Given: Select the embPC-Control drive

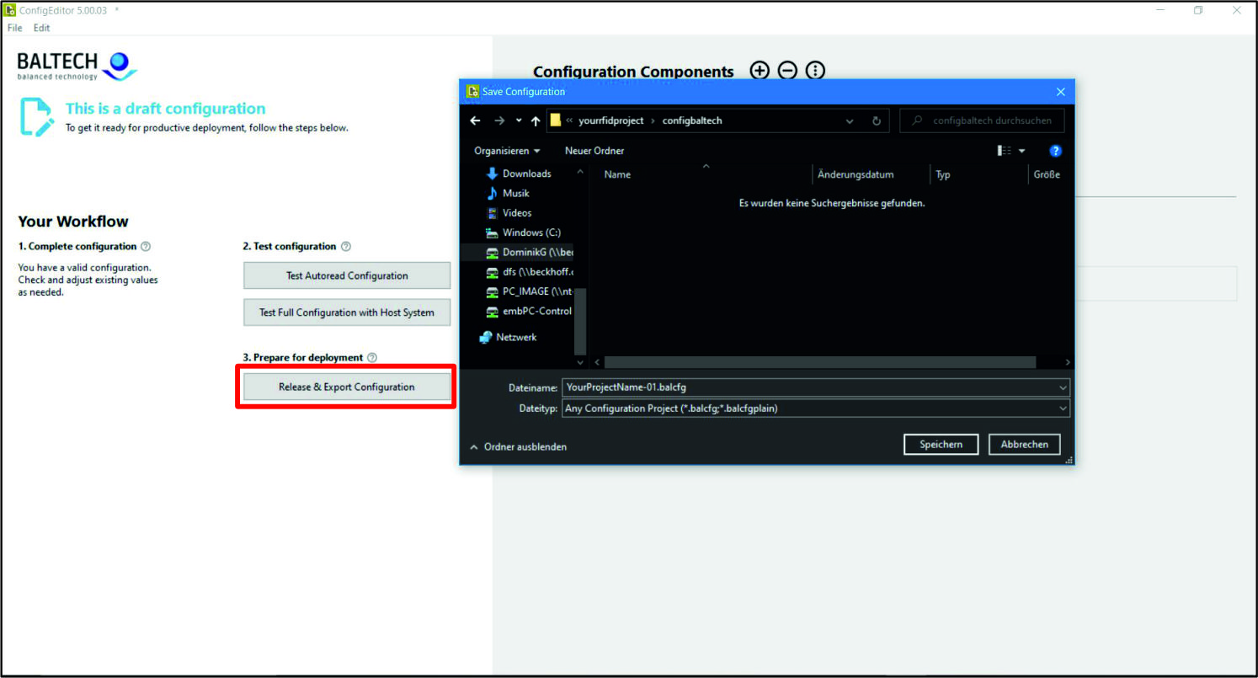Looking at the screenshot, I should [529, 311].
